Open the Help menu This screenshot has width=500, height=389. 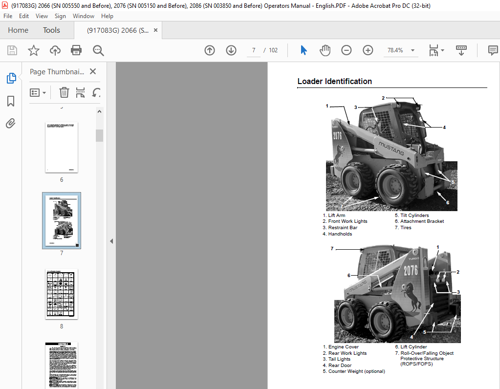107,16
